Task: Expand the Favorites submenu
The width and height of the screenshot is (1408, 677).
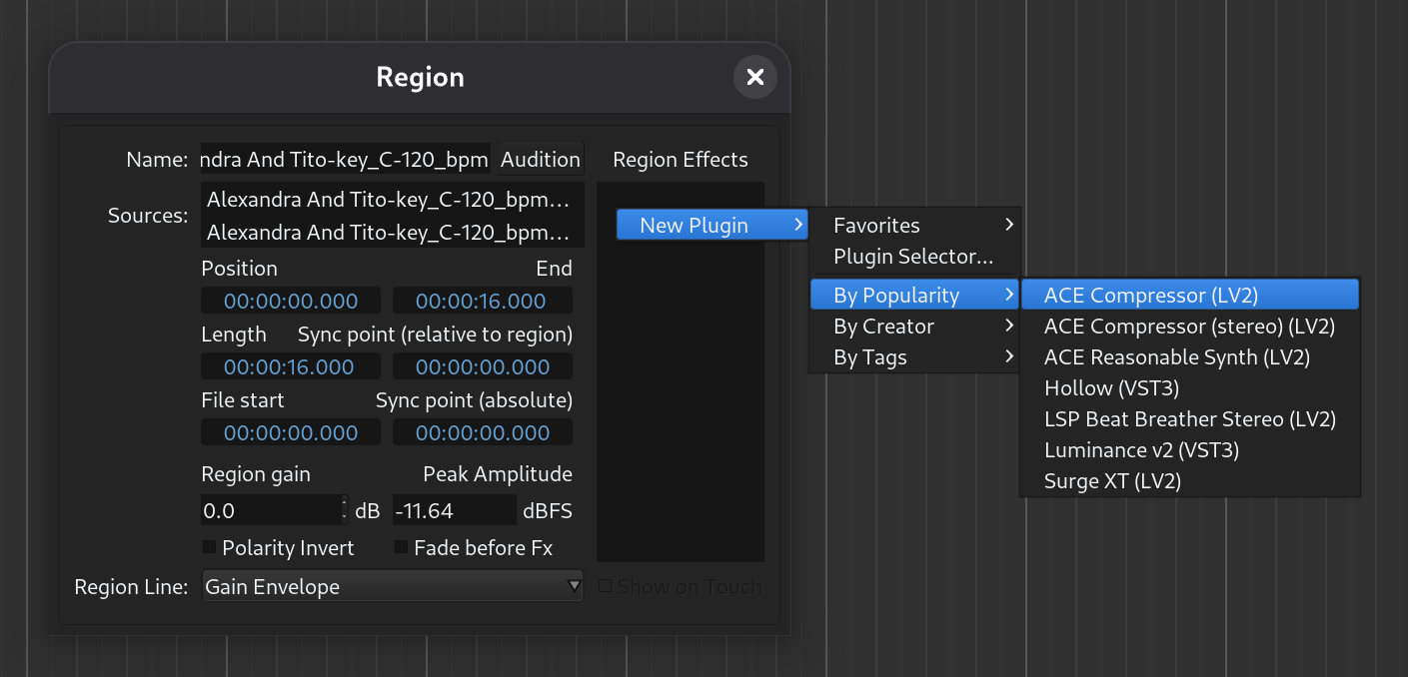Action: click(x=876, y=225)
